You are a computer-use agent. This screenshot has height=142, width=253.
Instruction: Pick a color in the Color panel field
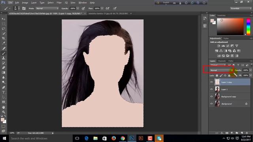click(230, 26)
